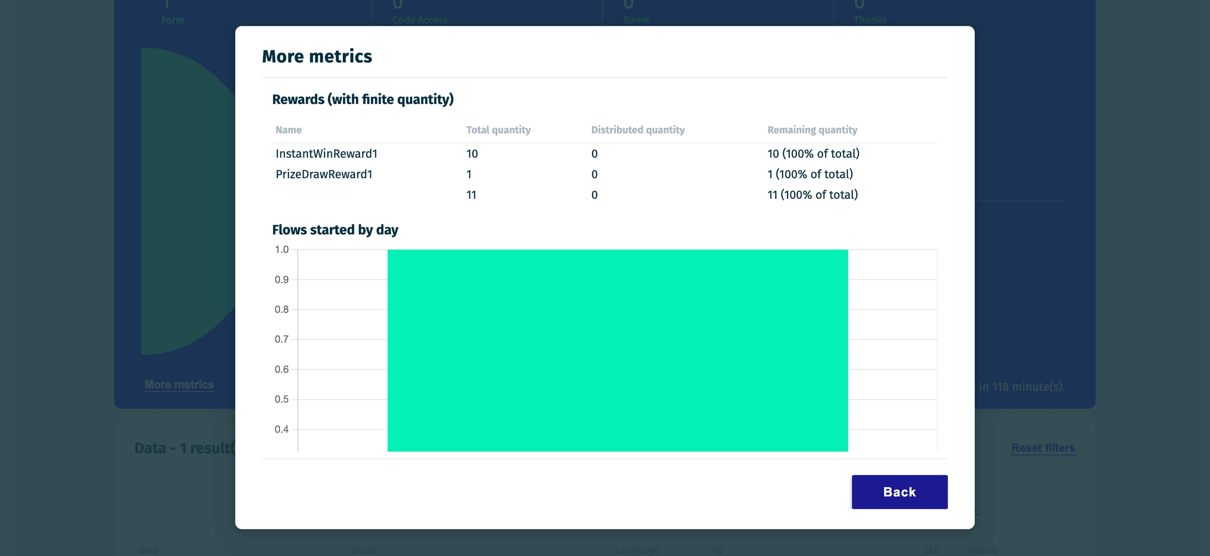The image size is (1210, 556).
Task: Click the Code Access step label
Action: tap(420, 20)
